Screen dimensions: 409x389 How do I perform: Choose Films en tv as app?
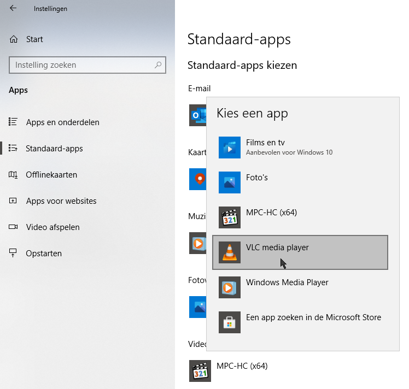pos(300,148)
